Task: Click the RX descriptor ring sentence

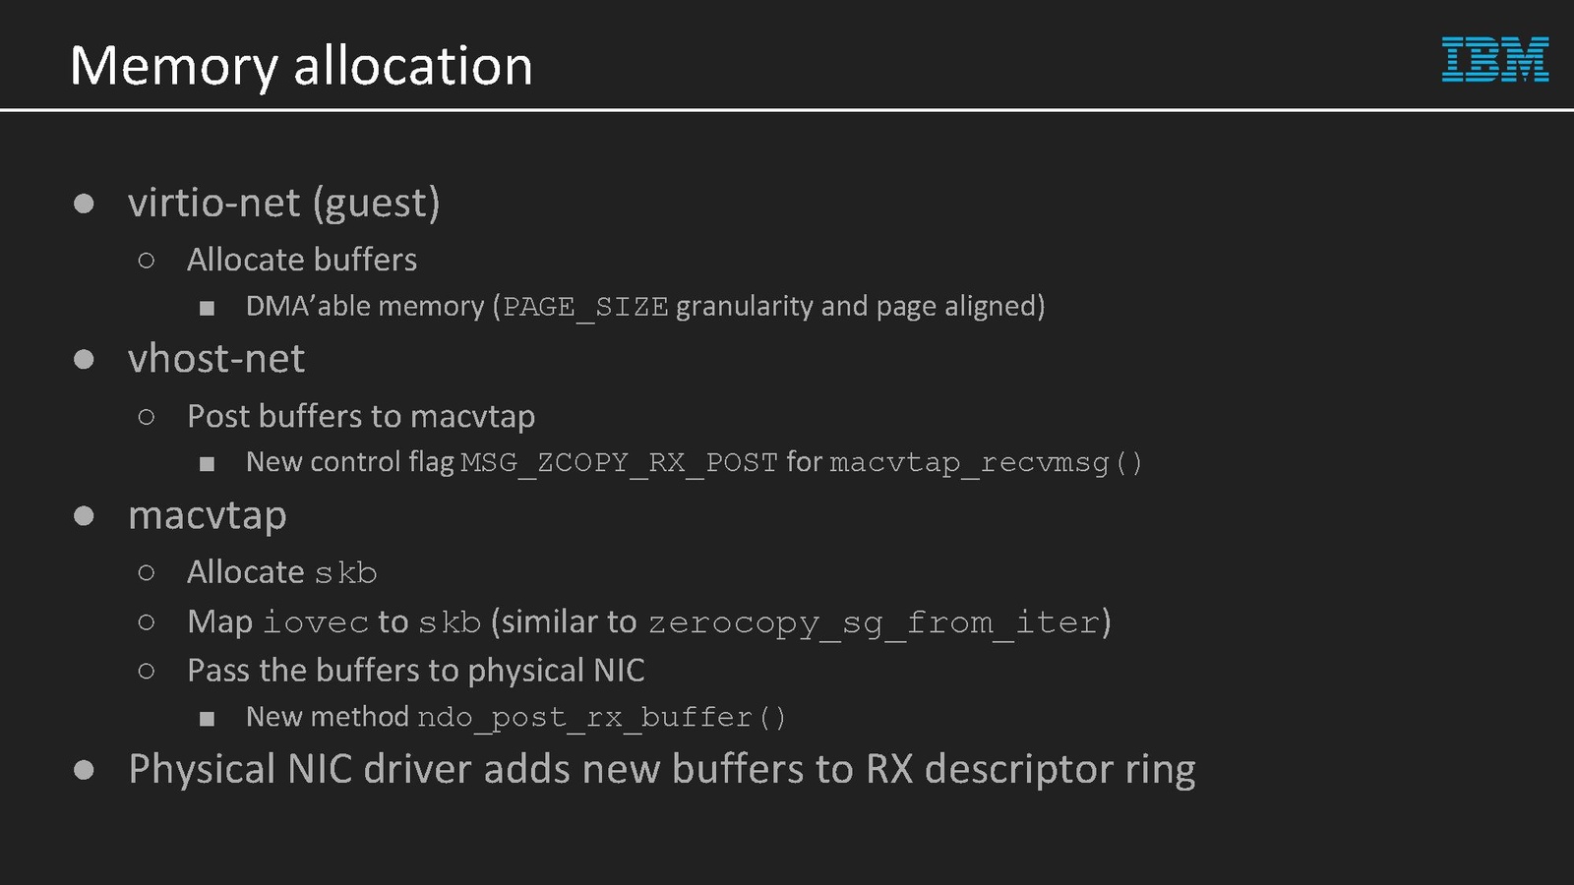Action: (x=661, y=769)
